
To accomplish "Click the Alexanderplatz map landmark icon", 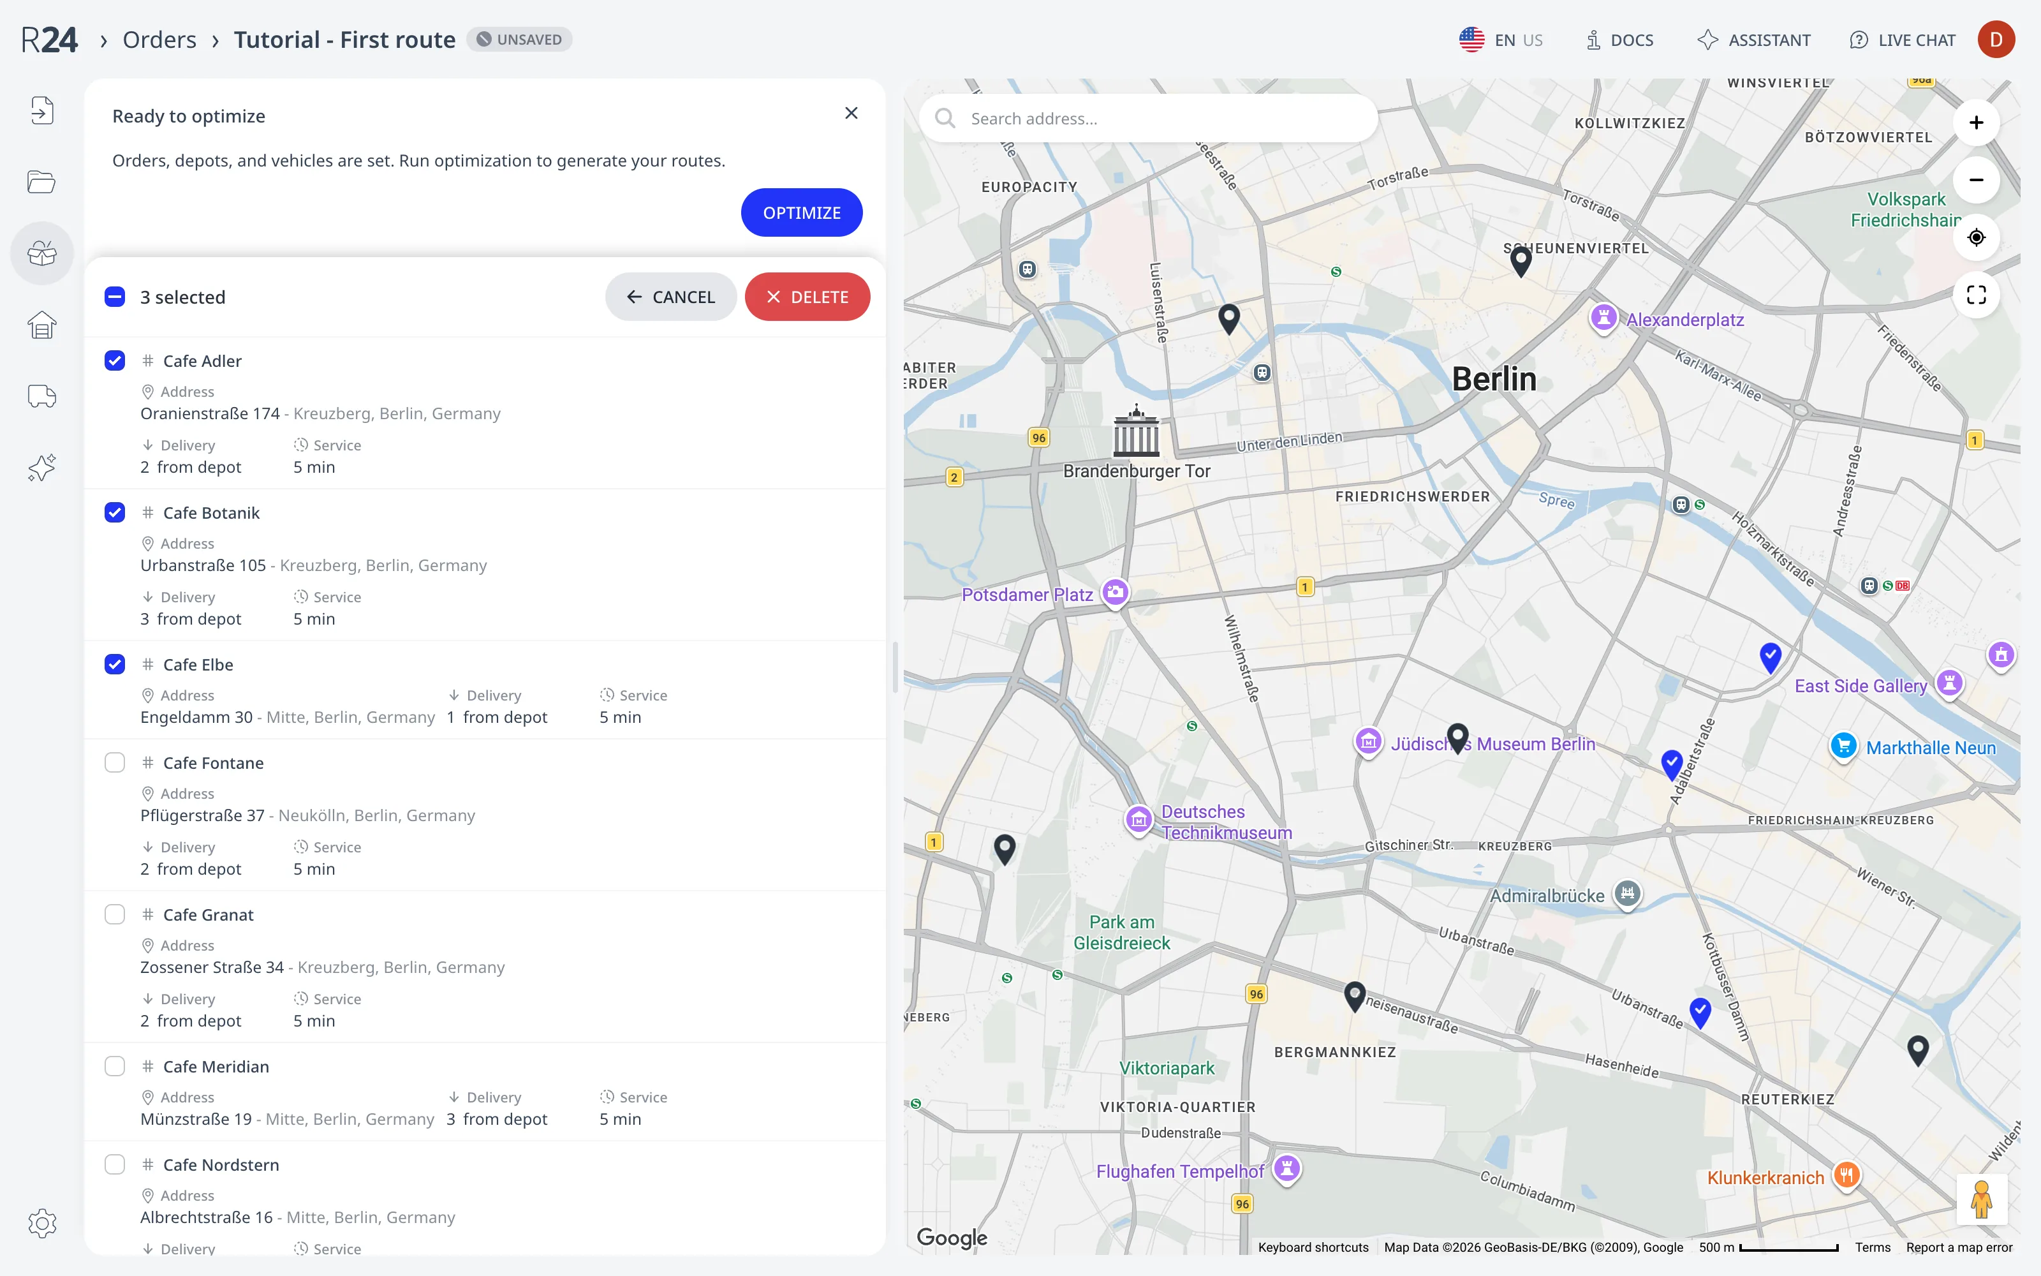I will (x=1603, y=319).
